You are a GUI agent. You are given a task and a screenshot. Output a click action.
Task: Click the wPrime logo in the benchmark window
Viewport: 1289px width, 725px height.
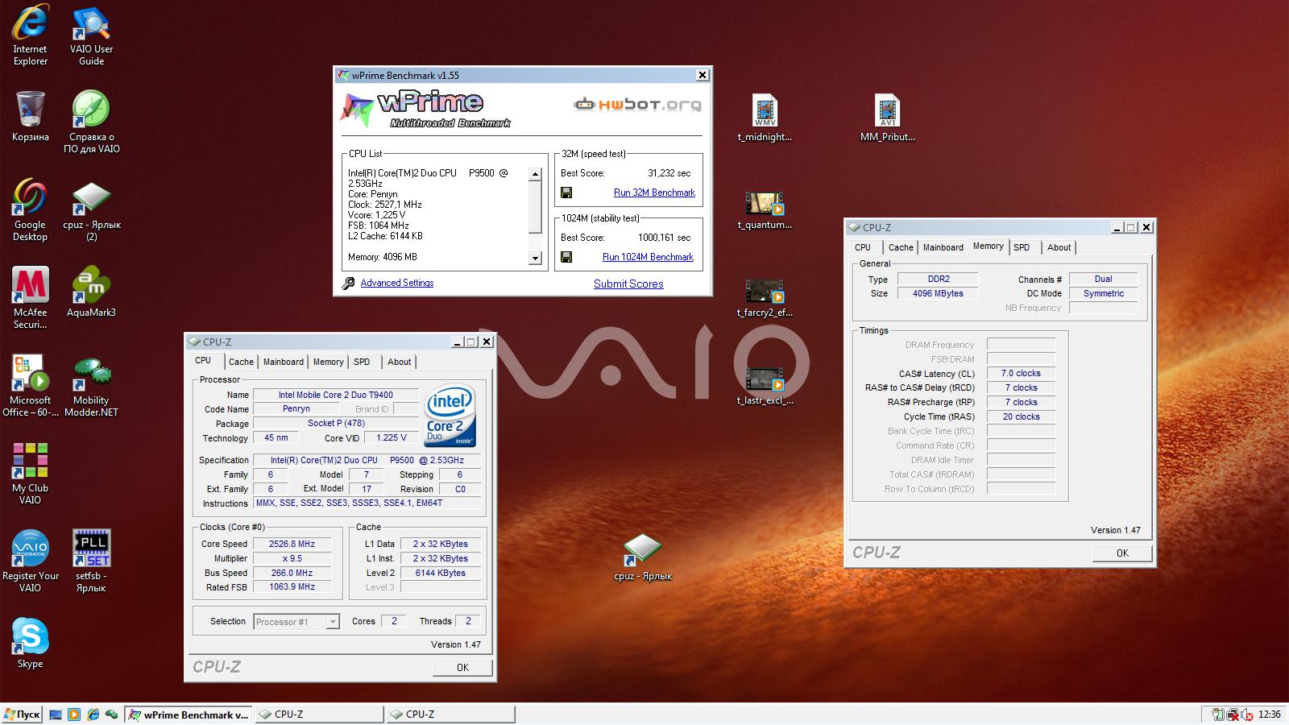coord(427,110)
